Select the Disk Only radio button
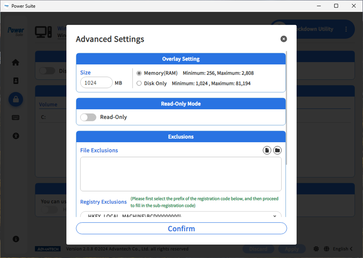The image size is (363, 258). coord(139,83)
